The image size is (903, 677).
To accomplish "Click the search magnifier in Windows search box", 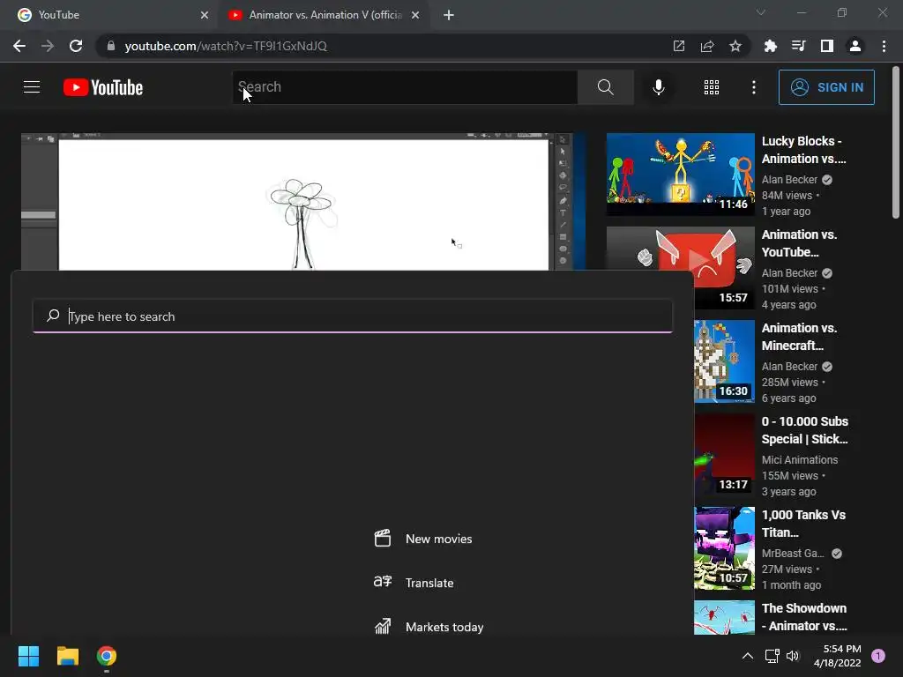I will [53, 316].
